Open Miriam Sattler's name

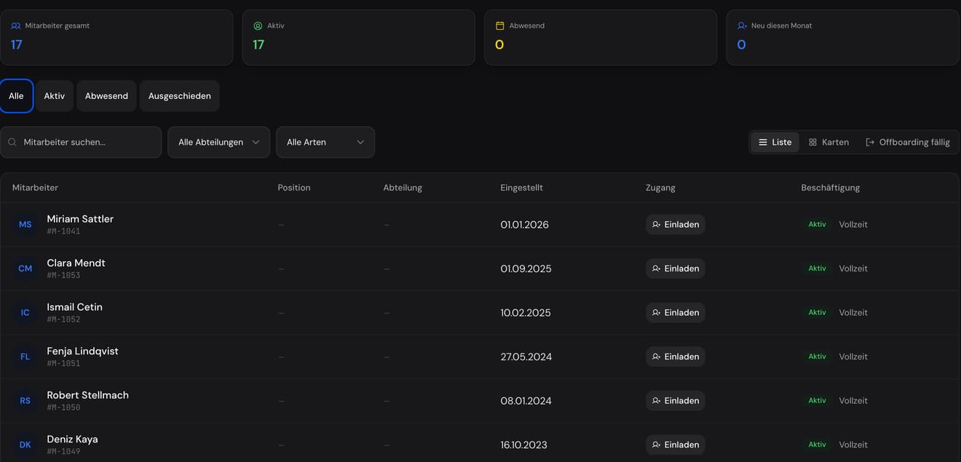coord(80,218)
